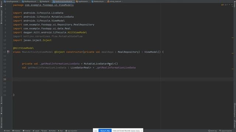This screenshot has height=132, width=236.
Task: Open the Terminal tool window
Action: (27, 131)
